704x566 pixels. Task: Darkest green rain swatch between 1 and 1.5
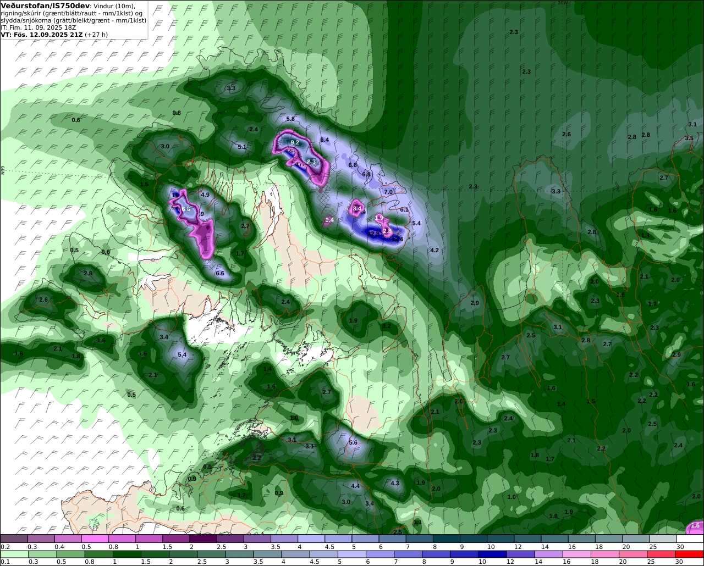tap(128, 554)
